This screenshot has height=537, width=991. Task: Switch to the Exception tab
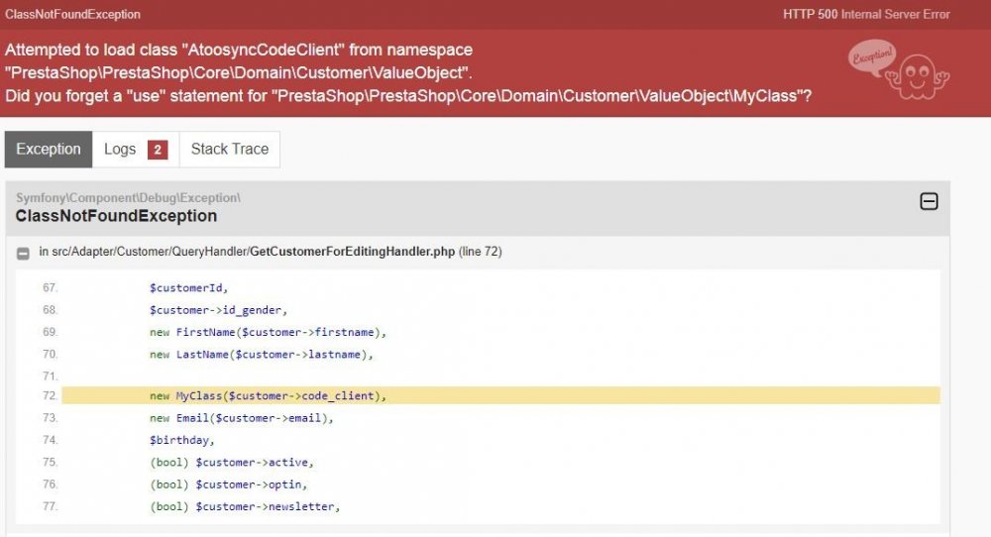[49, 150]
